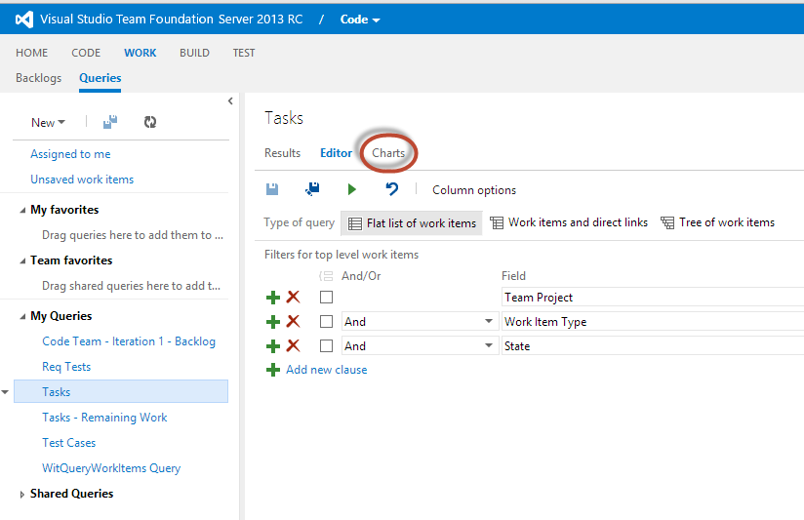Open the BUILD hub
The width and height of the screenshot is (804, 520).
[x=194, y=53]
